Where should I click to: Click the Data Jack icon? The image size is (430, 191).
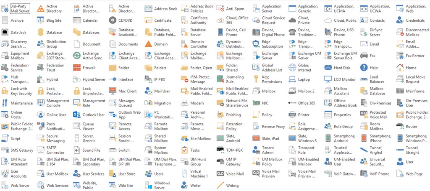5,32
